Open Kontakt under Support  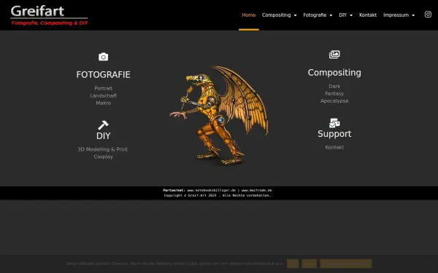334,147
